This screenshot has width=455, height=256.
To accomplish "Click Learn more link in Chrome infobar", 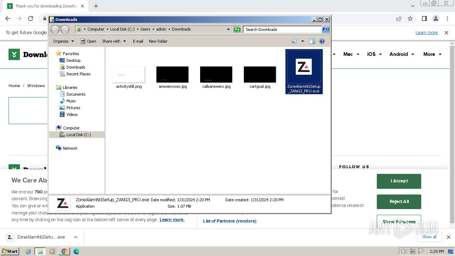I will (427, 33).
